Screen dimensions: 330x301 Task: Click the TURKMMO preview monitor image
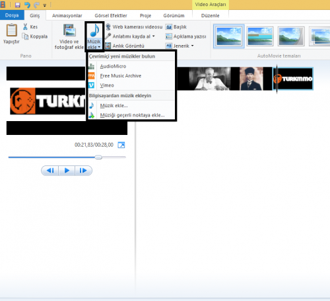pos(67,101)
